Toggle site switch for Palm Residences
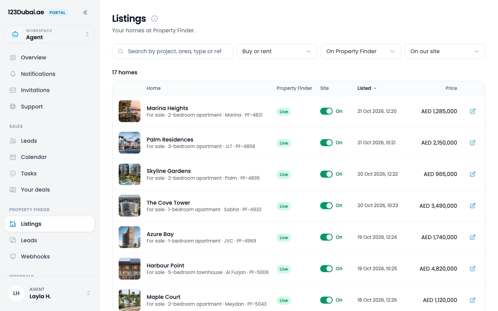This screenshot has width=498, height=311. 326,143
